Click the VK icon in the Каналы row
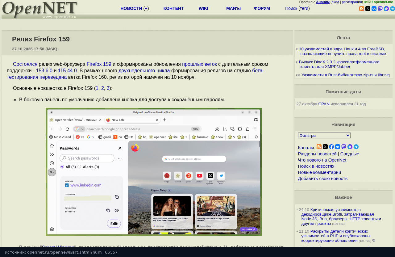Image resolution: width=395 pixels, height=257 pixels. pos(338,147)
